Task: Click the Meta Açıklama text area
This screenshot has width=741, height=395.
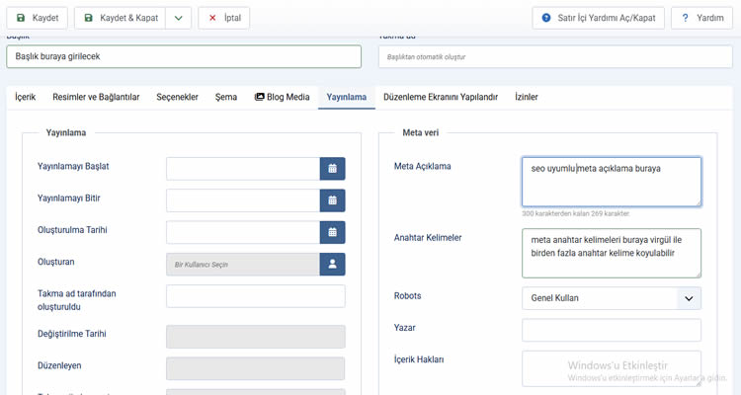Action: click(x=611, y=182)
